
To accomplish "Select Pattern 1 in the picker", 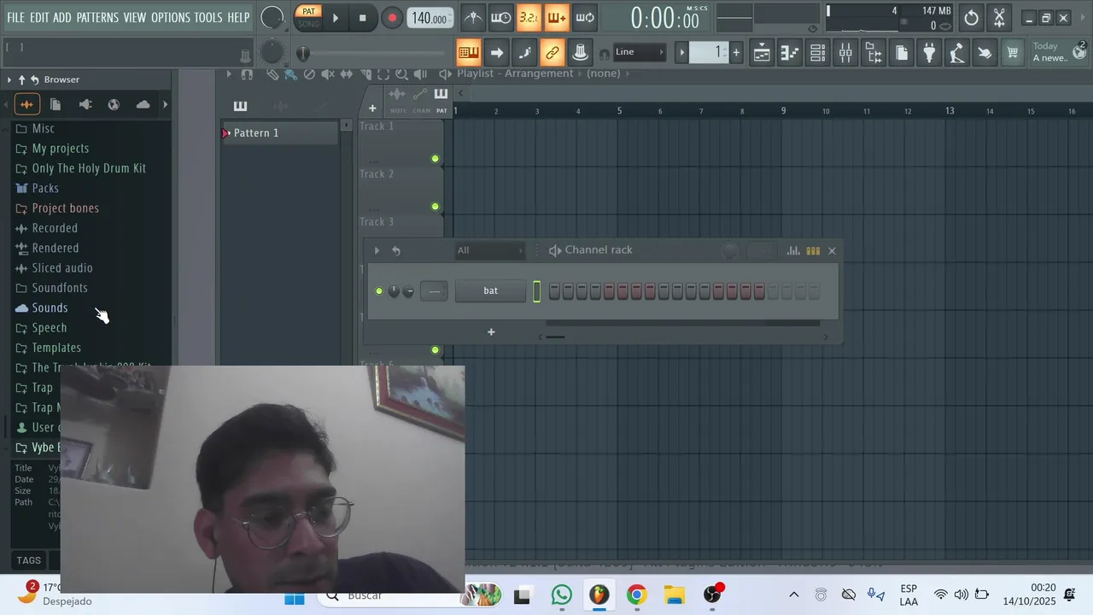I will click(x=280, y=133).
